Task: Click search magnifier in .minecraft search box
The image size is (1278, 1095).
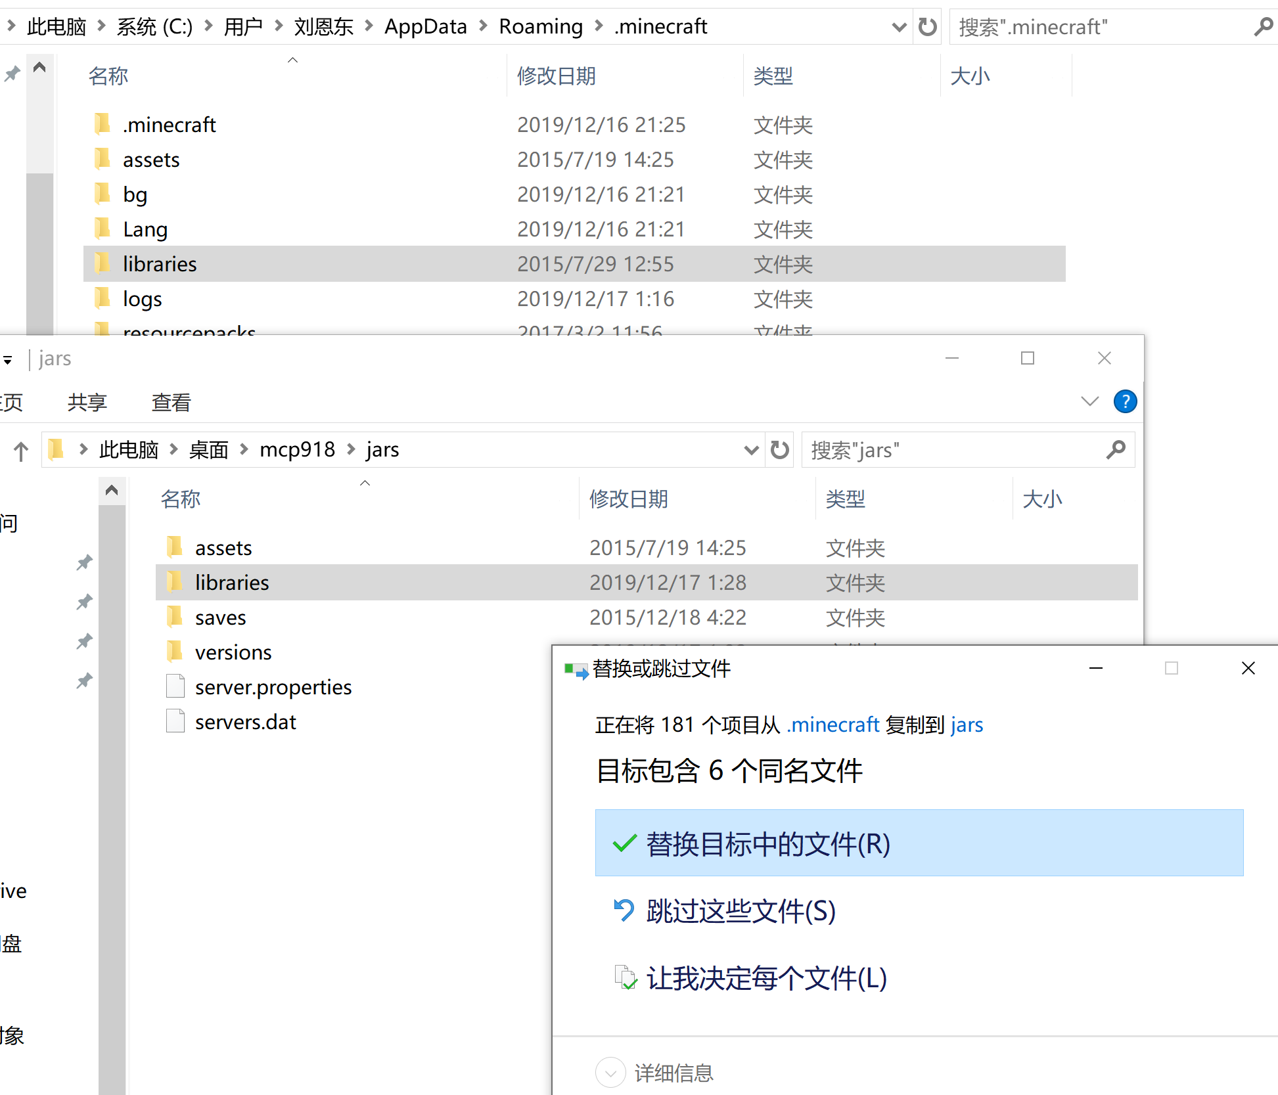Action: point(1263,27)
